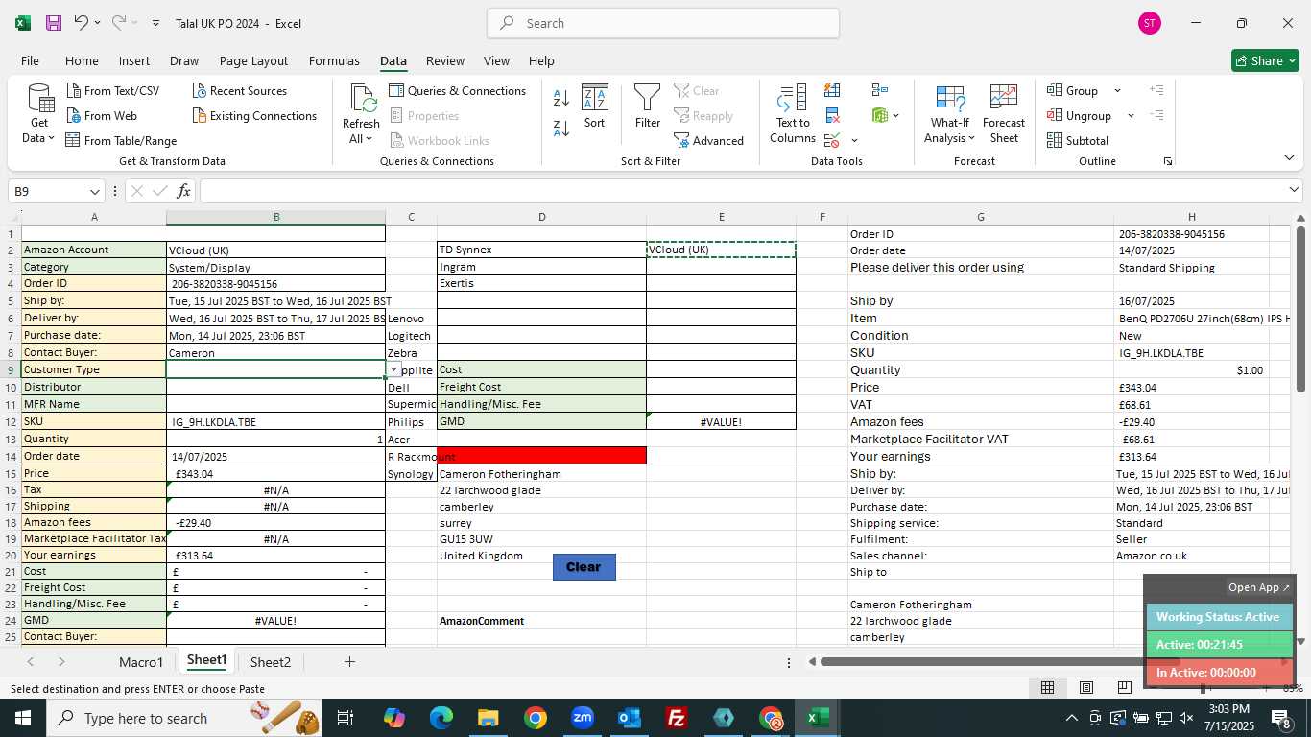Import data From Text/CSV

[x=113, y=90]
